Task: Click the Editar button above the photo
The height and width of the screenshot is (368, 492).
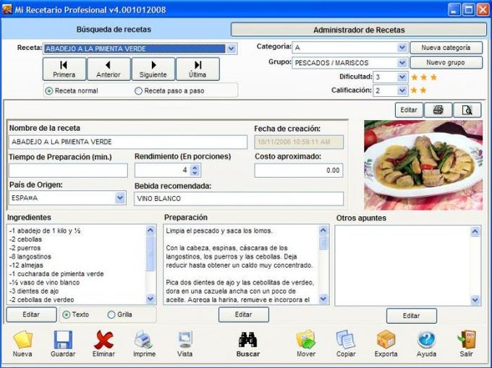Action: (409, 110)
